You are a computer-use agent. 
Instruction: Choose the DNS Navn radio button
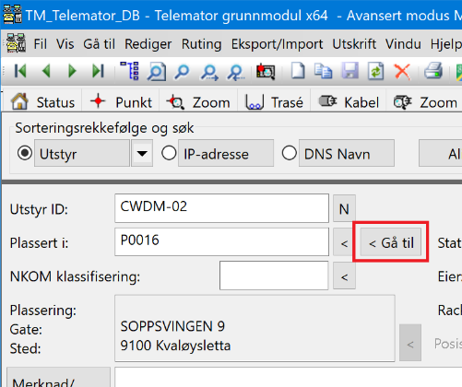(290, 153)
